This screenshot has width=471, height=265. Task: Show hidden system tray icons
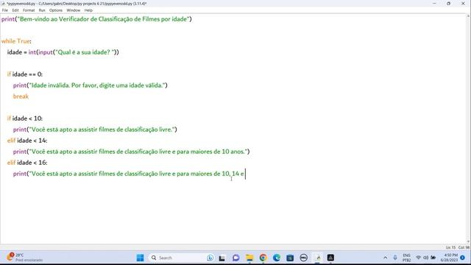386,258
